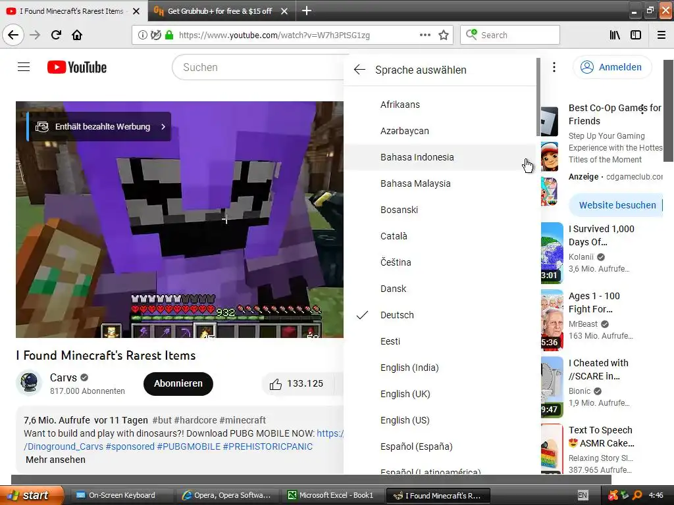Screen dimensions: 674x505
Task: Open Ages 1 - 100 Fight video thumbnail
Action: pos(552,320)
